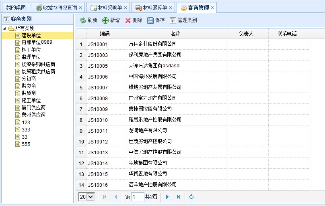Go to next page using pager arrow
Screen dimensions: 325x206
[167, 197]
